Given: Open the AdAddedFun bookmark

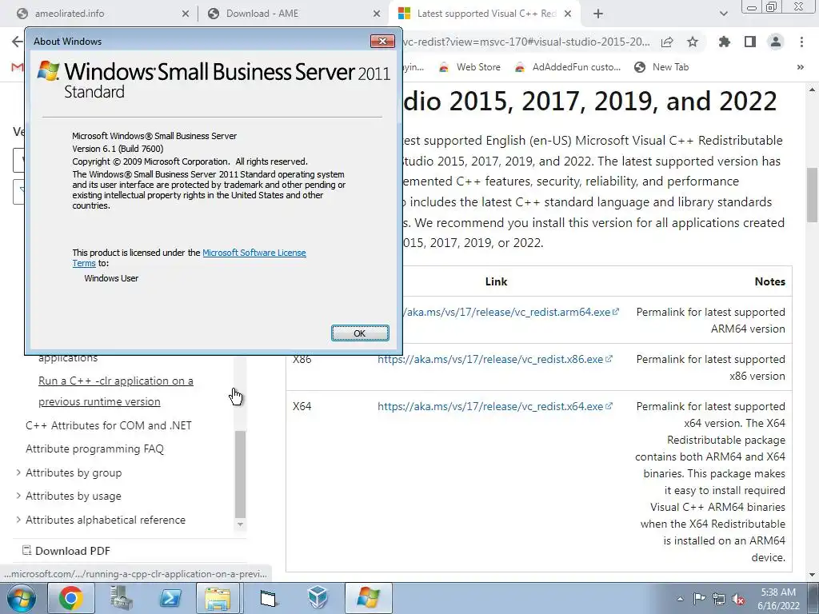Looking at the screenshot, I should click(x=567, y=67).
